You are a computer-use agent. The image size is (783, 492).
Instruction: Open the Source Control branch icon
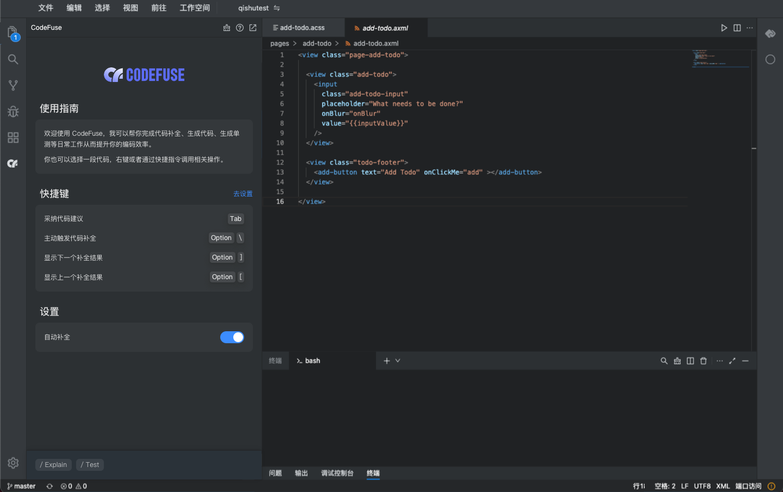click(13, 85)
